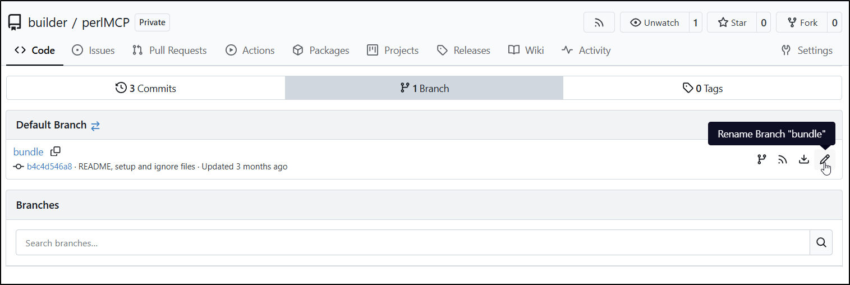Star this repository
The image size is (850, 285).
(x=733, y=22)
